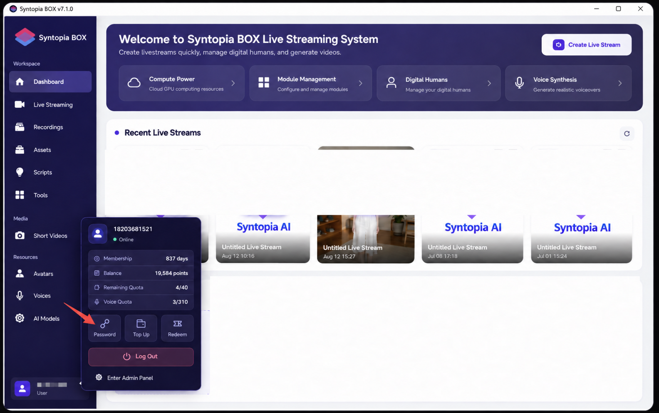
Task: Open the Aug 12 15:27 stream thumbnail
Action: (366, 239)
